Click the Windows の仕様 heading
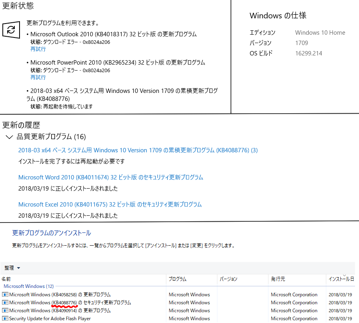This screenshot has height=323, width=359. 278,16
